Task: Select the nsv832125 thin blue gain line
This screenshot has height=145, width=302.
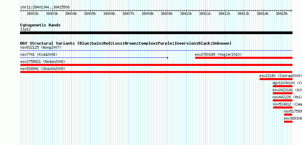Action: (156, 51)
